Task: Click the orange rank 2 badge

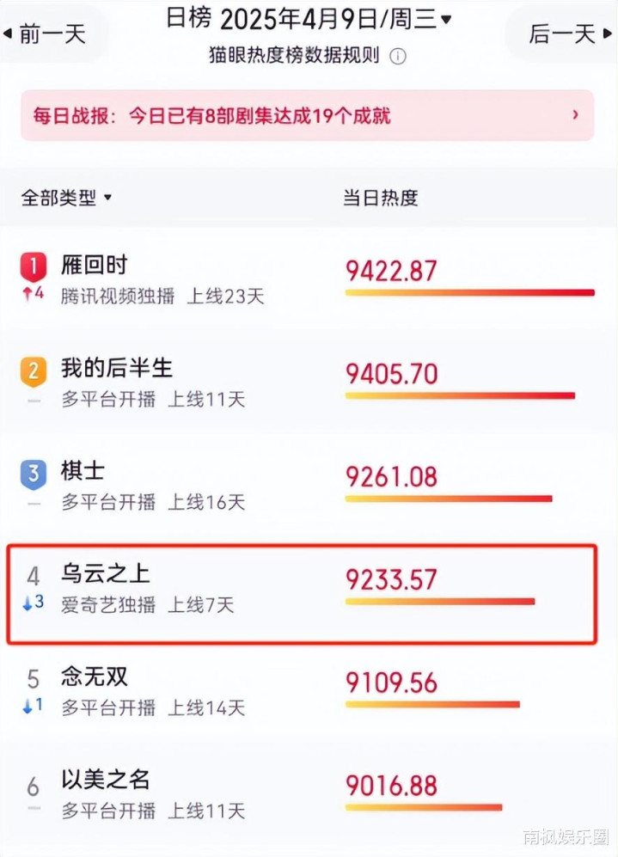Action: pyautogui.click(x=33, y=371)
